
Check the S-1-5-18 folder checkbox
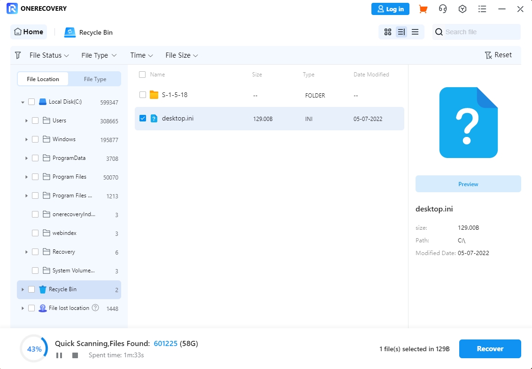click(x=143, y=95)
